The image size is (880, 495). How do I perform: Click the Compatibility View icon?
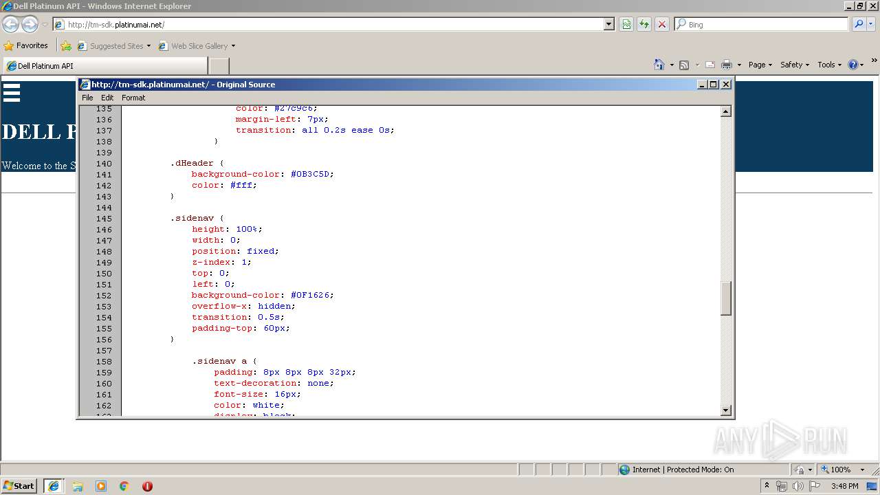(x=626, y=24)
